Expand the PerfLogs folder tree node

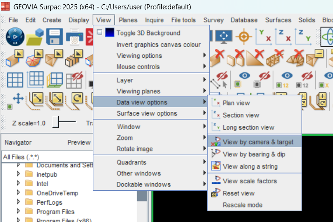pos(18,202)
